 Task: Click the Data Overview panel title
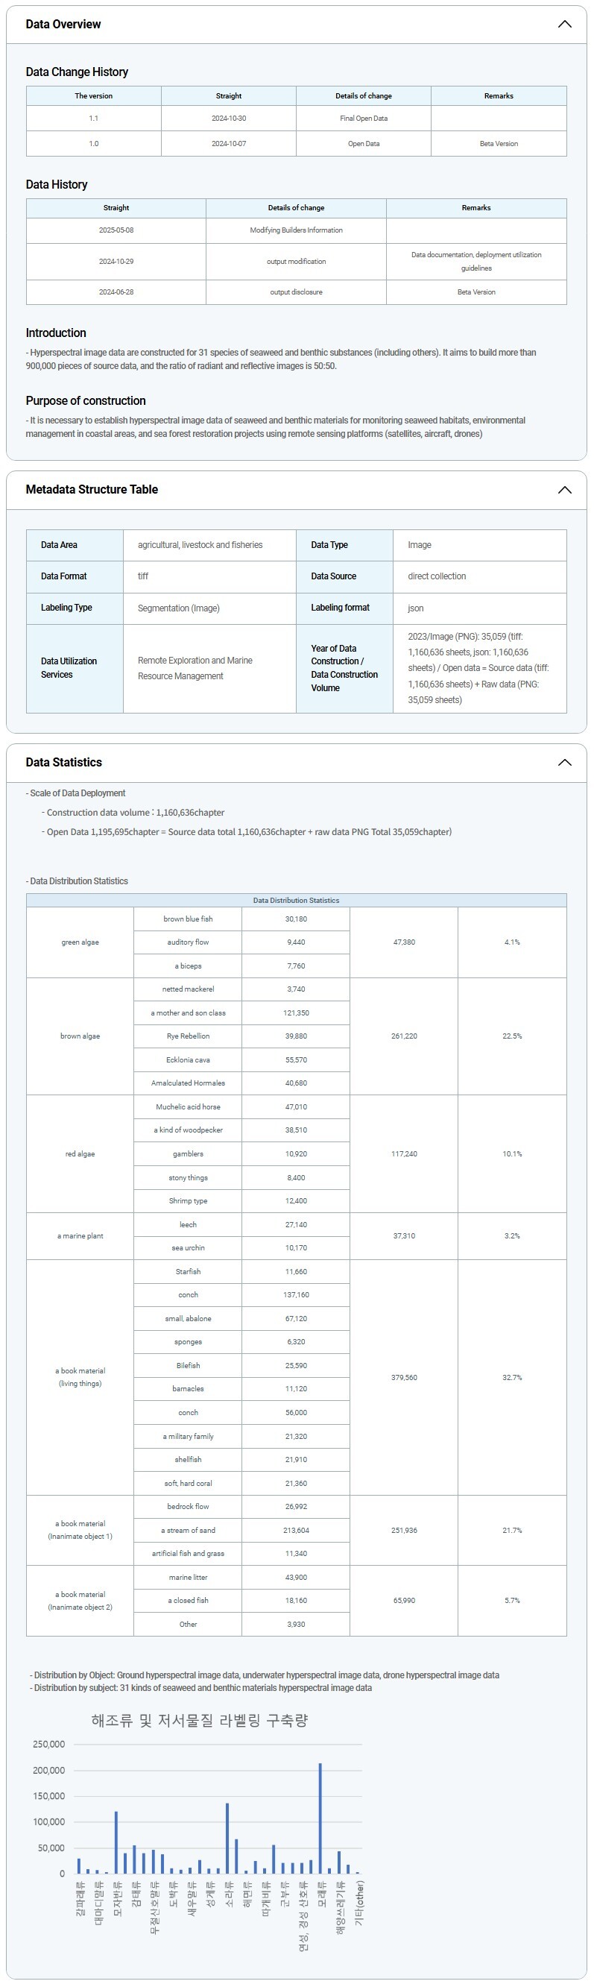click(x=63, y=24)
